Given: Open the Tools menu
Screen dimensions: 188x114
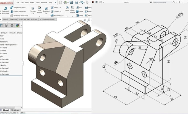Looking at the screenshot, I should pos(38,2).
